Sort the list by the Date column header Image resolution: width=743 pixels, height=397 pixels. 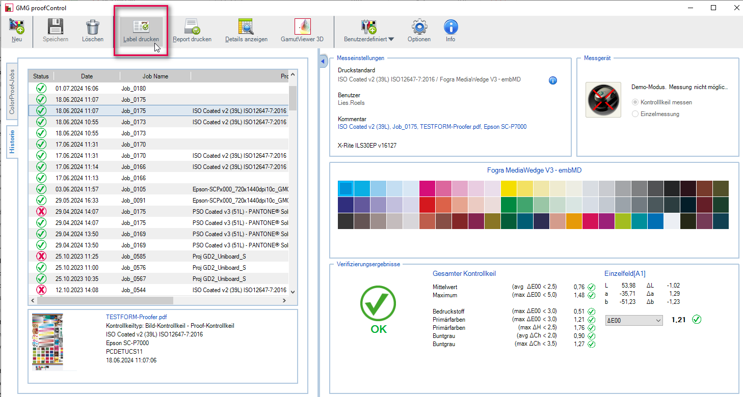point(87,76)
